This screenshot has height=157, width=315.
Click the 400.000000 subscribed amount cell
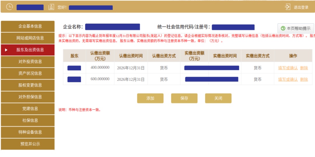(x=100, y=68)
